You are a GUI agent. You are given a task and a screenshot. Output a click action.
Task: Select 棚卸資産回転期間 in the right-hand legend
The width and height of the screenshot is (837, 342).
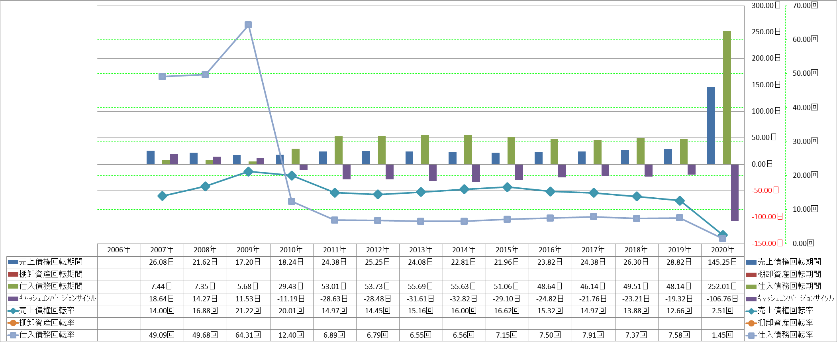pos(784,274)
